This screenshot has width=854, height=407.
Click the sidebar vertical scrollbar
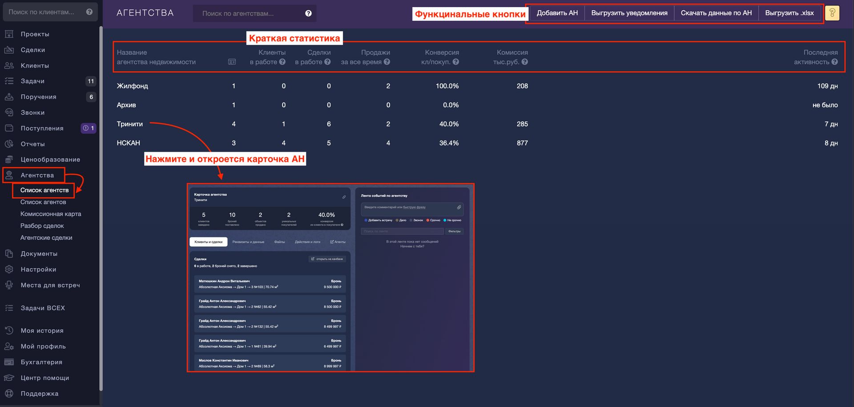(x=101, y=209)
